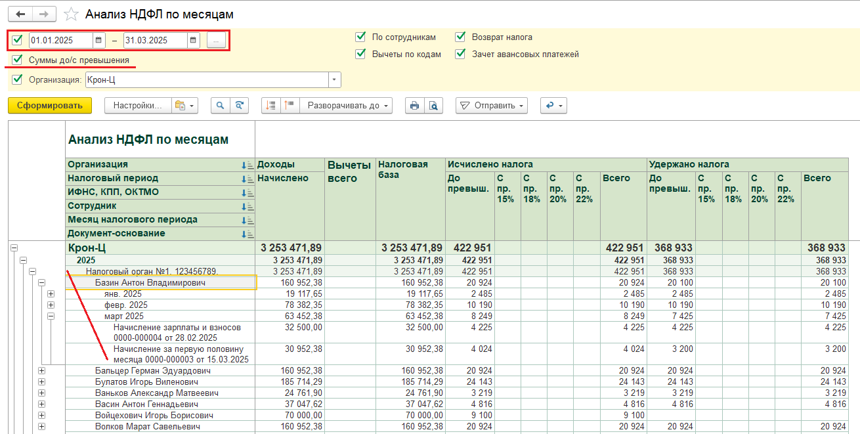Toggle the 'Возврат налога' checkbox

[460, 37]
